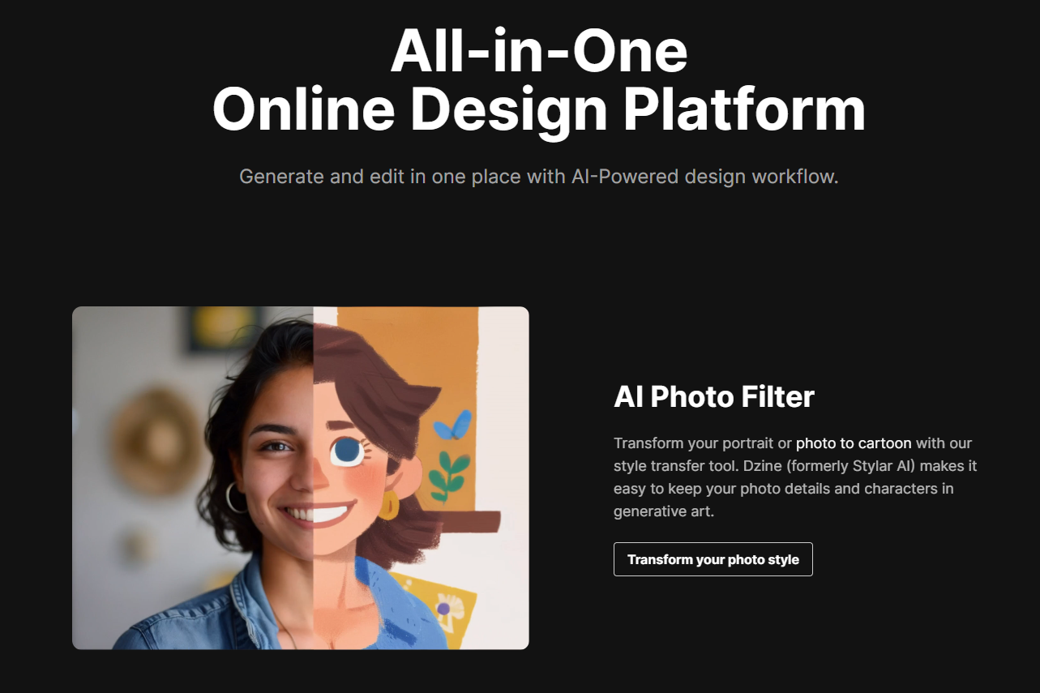Image resolution: width=1040 pixels, height=693 pixels.
Task: Click the yellow cartoon earring
Action: (x=390, y=504)
